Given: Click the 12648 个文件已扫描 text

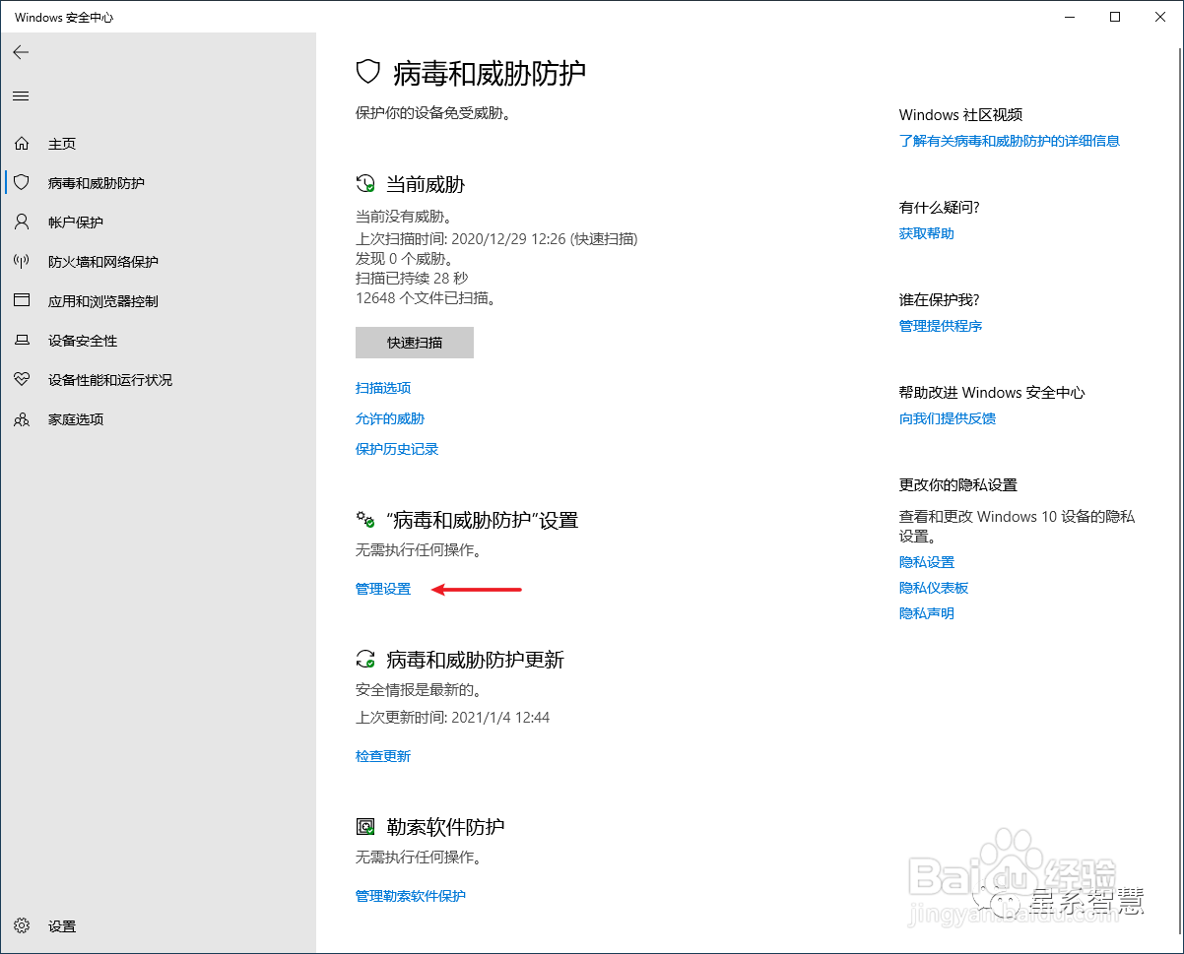Looking at the screenshot, I should coord(427,297).
